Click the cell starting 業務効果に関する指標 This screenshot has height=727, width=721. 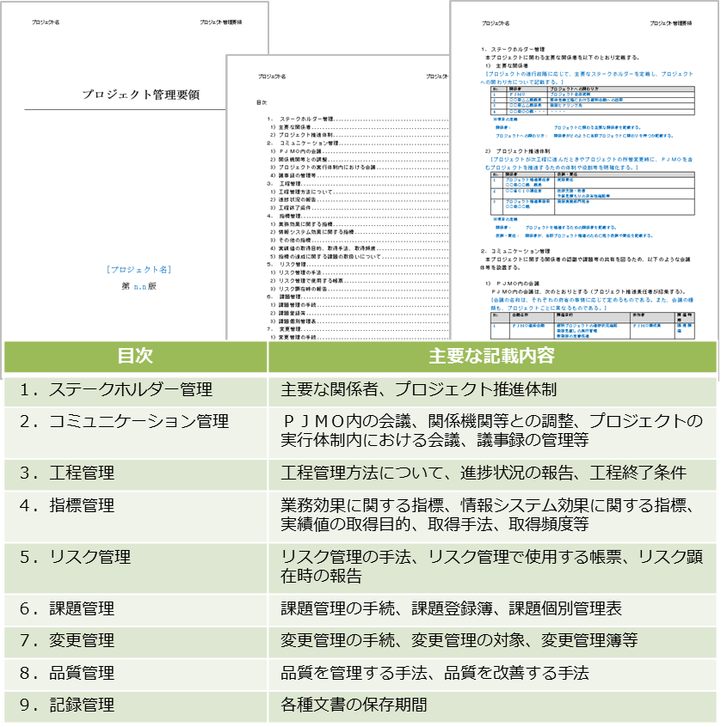(492, 516)
